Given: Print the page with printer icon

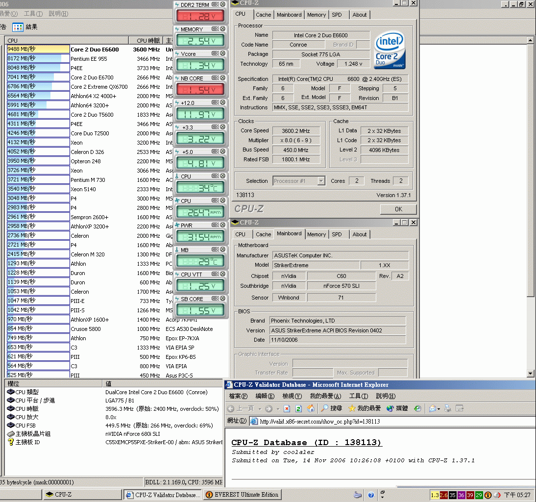Looking at the screenshot, I should [x=447, y=408].
